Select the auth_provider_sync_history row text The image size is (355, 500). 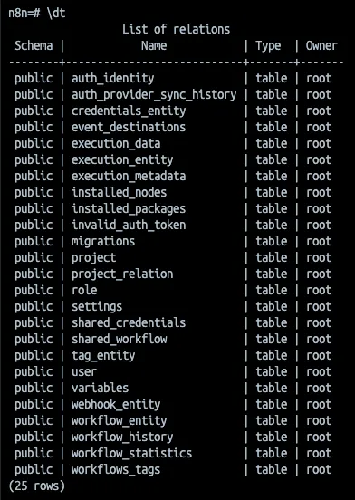tap(154, 95)
